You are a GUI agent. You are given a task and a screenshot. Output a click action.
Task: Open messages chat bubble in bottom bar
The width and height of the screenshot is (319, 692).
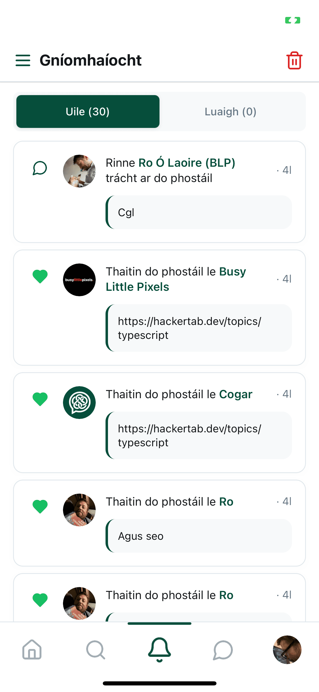tap(223, 650)
